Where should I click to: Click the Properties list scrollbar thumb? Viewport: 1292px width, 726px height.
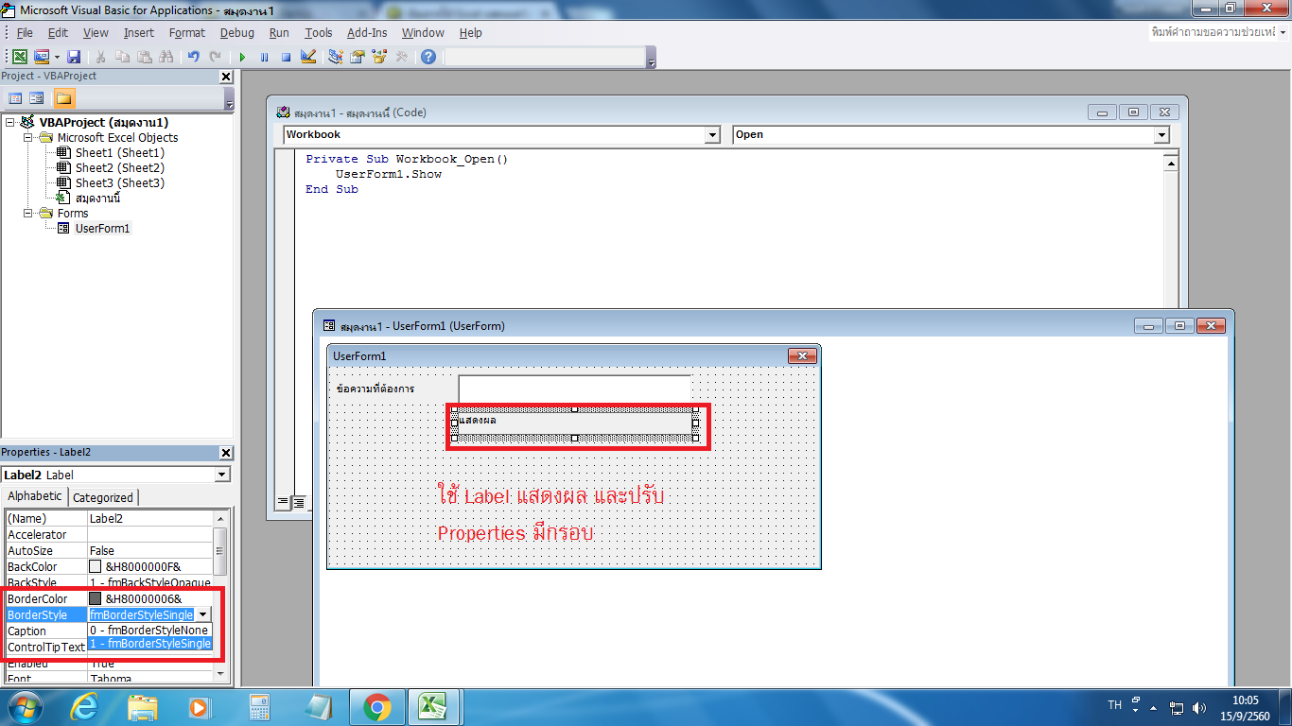pos(220,551)
